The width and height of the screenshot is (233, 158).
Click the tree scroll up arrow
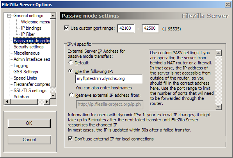53,16
